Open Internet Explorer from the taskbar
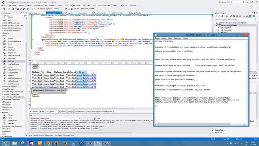The height and width of the screenshot is (146, 259). pos(5,143)
